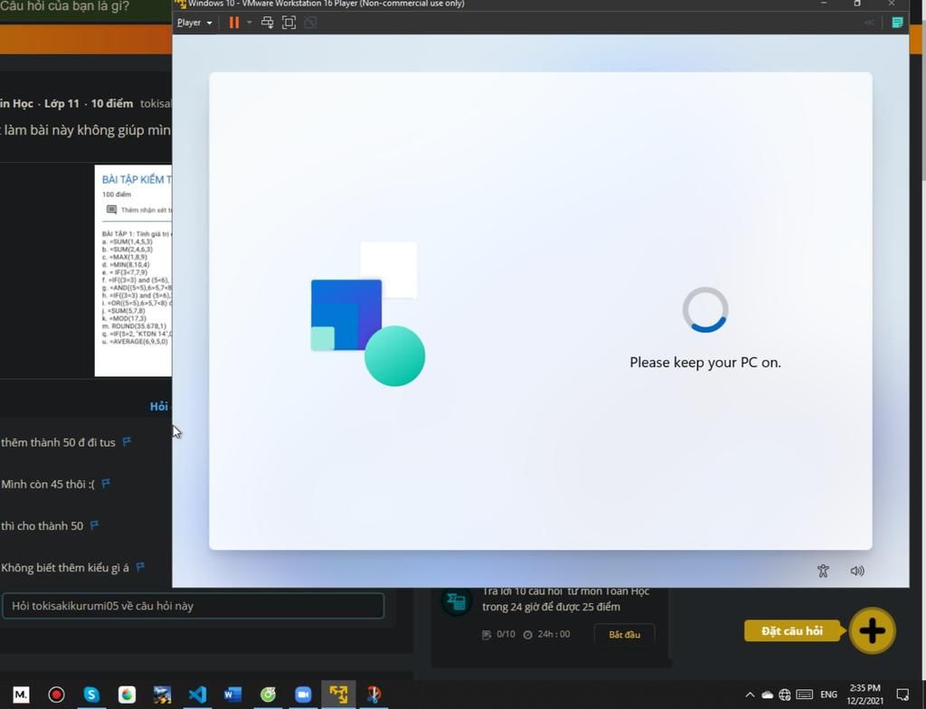The width and height of the screenshot is (926, 709).
Task: Click the Tin Học subject link
Action: click(x=16, y=103)
